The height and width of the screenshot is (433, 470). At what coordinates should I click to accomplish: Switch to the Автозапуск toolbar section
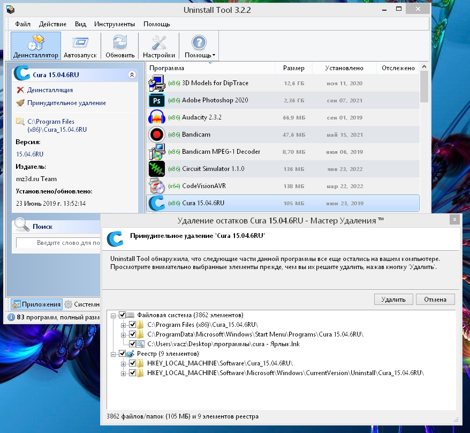coord(81,46)
